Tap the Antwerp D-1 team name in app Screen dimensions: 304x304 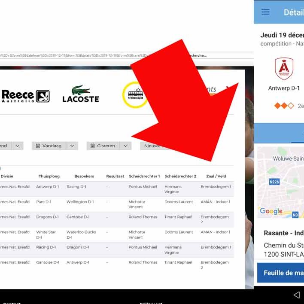coord(284,88)
